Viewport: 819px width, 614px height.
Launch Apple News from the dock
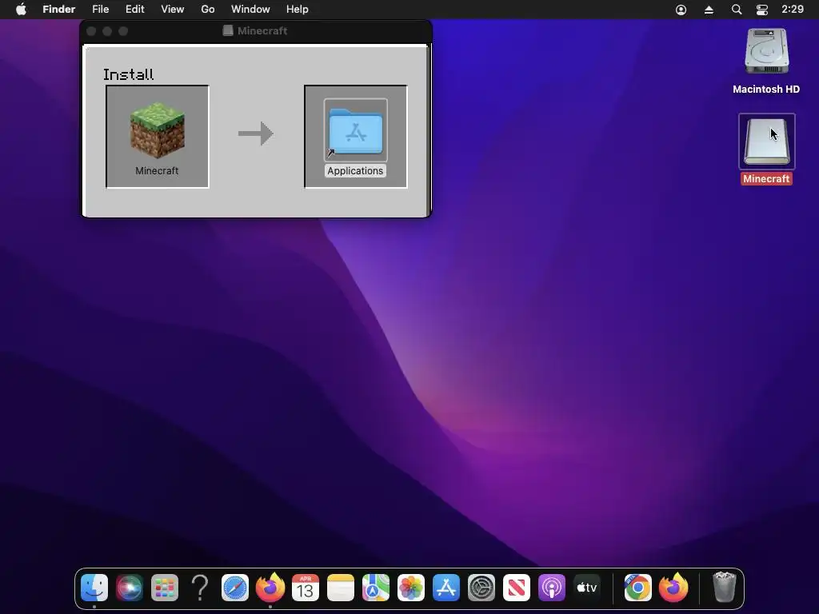coord(517,588)
